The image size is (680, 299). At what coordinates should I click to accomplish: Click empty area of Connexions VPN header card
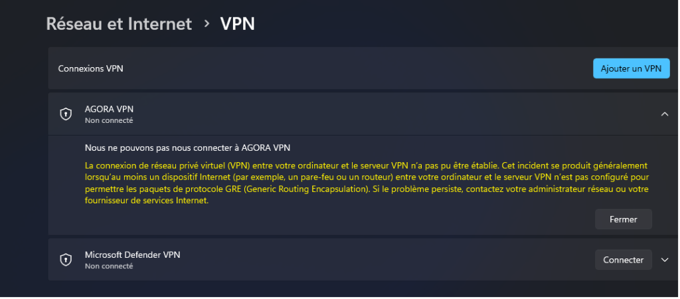356,68
